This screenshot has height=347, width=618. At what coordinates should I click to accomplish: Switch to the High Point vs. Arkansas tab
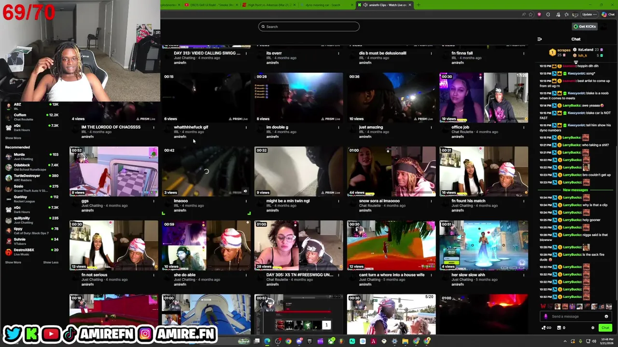(x=269, y=5)
